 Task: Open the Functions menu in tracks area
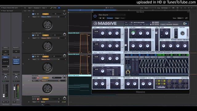coord(37,8)
